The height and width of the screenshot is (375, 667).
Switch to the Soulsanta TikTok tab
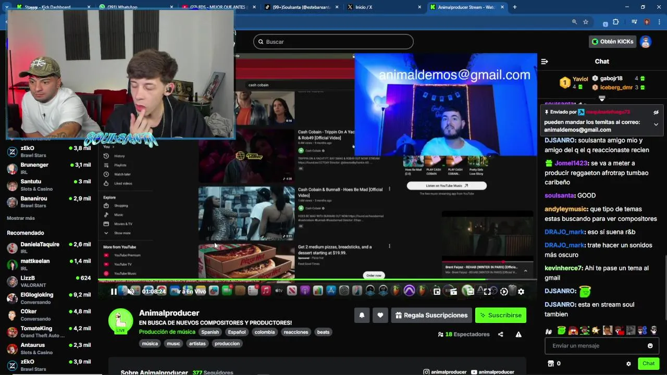point(302,7)
